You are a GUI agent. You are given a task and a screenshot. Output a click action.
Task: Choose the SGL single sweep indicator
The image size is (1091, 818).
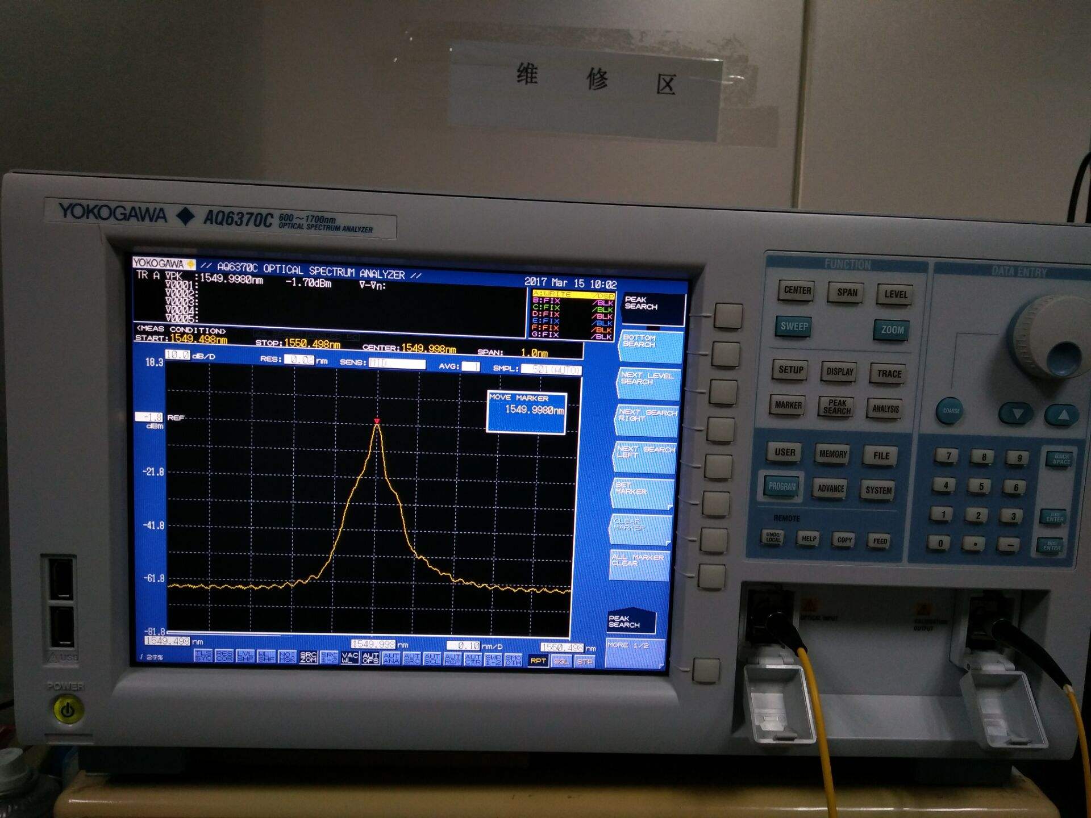[561, 661]
